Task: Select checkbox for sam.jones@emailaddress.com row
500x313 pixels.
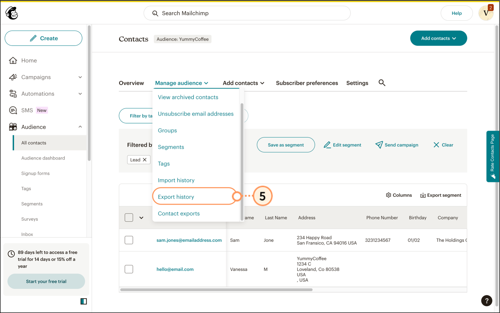Action: (x=129, y=240)
